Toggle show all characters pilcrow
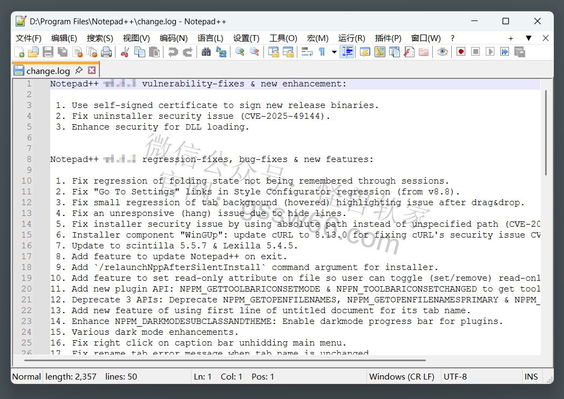Viewport: 564px width, 399px height. coord(322,52)
